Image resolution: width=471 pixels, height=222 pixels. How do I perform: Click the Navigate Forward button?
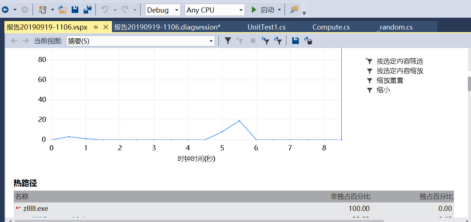(25, 10)
